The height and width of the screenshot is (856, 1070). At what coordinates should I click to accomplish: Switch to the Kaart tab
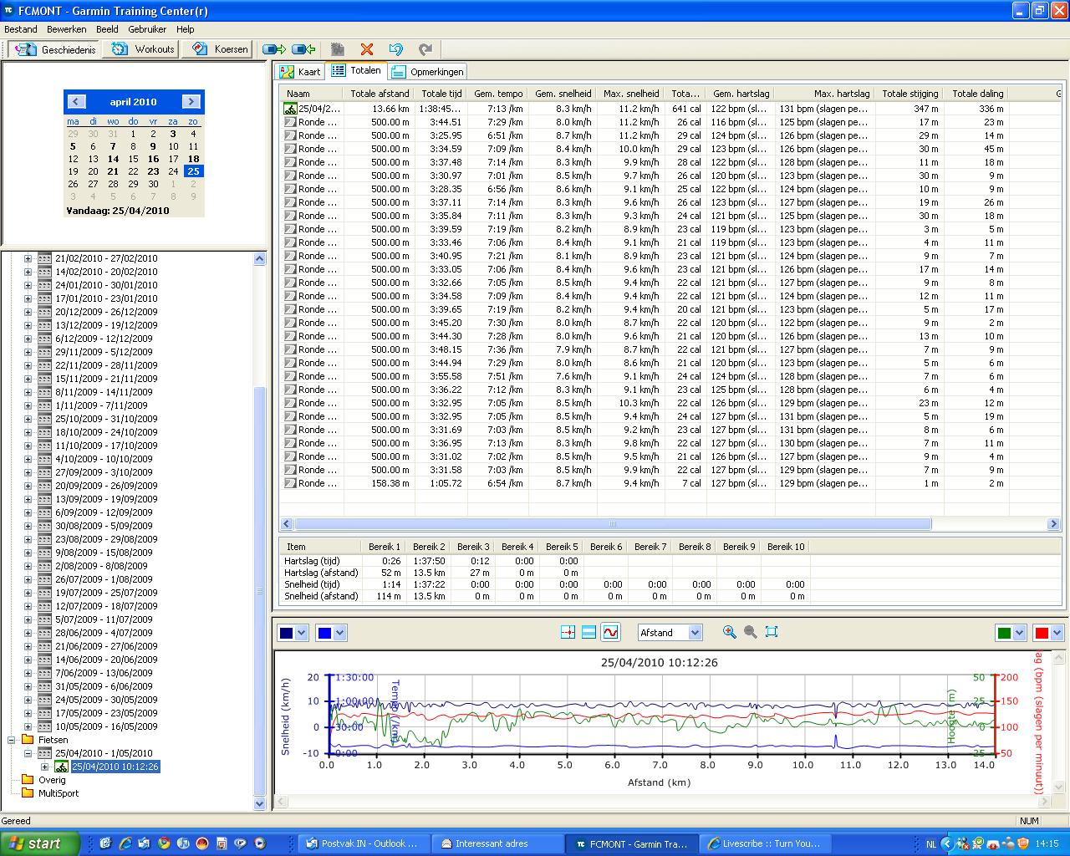pyautogui.click(x=301, y=72)
